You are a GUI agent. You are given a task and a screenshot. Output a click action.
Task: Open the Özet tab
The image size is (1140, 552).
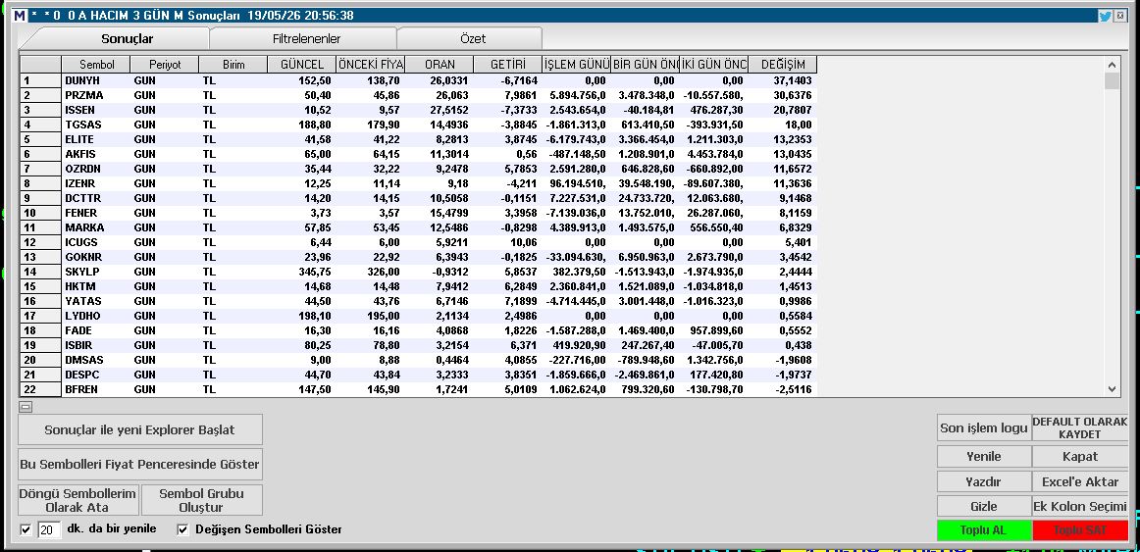pos(473,38)
